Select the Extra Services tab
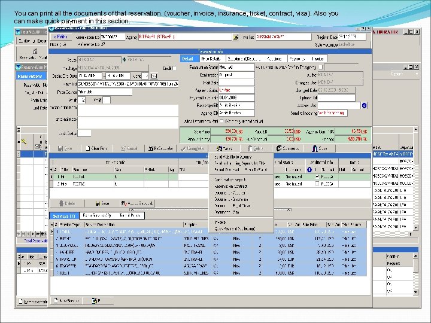Image resolution: width=431 pixels, height=323 pixels. click(97, 215)
